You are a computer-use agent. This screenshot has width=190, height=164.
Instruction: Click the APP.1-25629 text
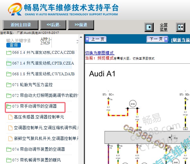coord(46,41)
